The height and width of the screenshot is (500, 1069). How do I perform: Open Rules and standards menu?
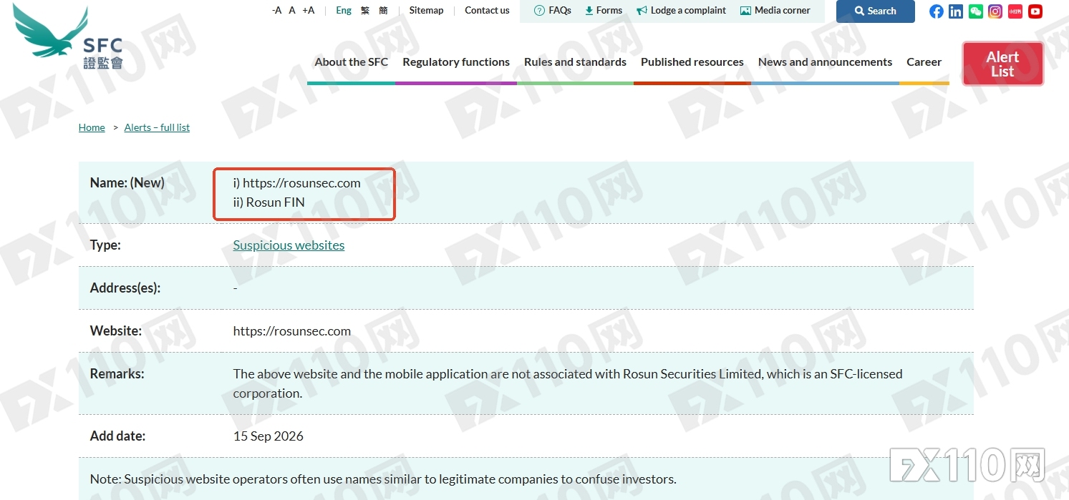click(575, 62)
